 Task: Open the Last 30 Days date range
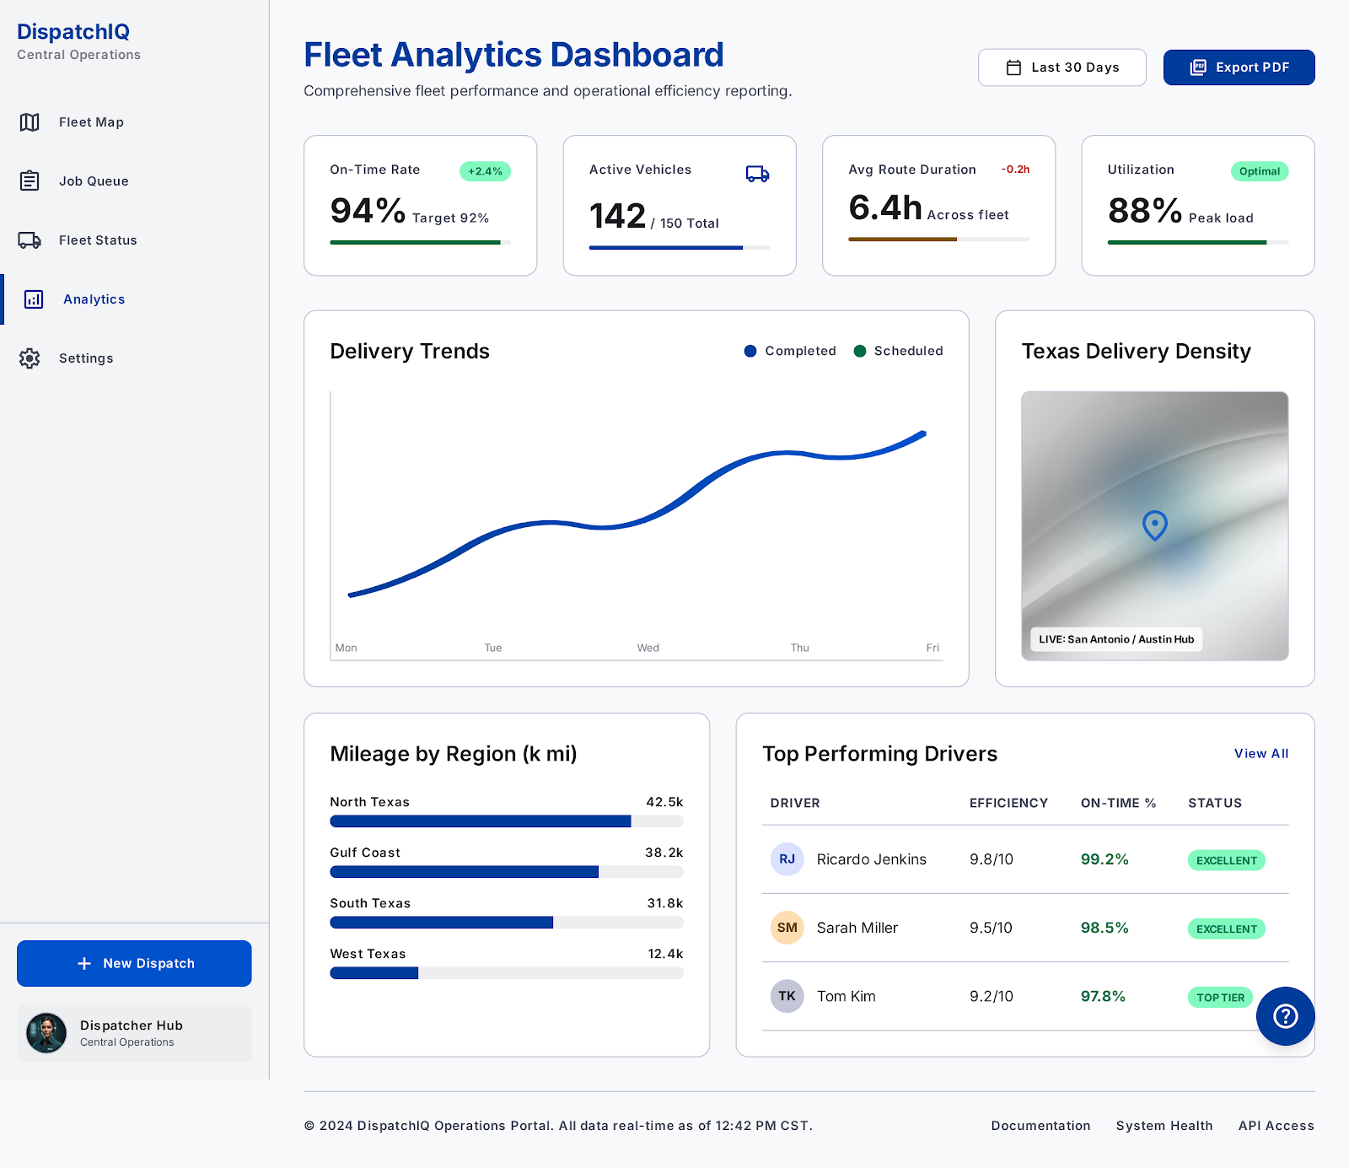click(1062, 67)
